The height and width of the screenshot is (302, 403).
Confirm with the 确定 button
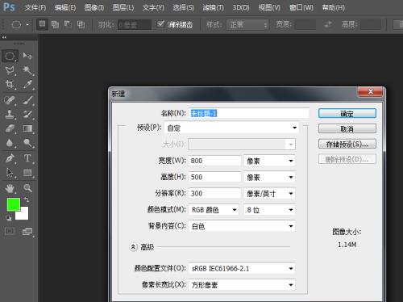[x=347, y=114]
